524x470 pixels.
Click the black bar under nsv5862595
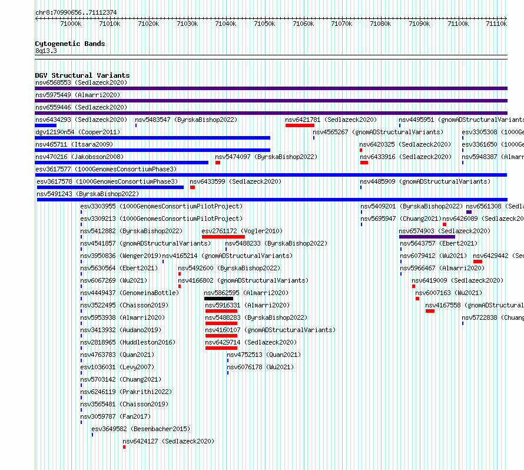coord(218,299)
